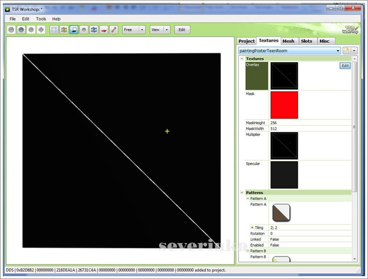Click the small circle dot toolbar icon

point(84,30)
